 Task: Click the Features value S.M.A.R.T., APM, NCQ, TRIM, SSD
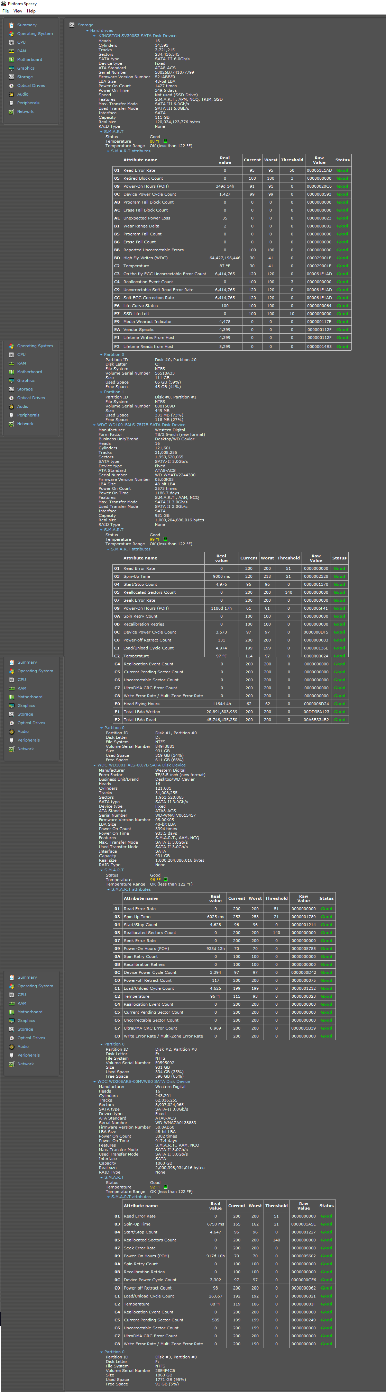(x=189, y=99)
